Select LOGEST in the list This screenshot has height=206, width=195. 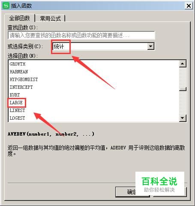pyautogui.click(x=17, y=118)
